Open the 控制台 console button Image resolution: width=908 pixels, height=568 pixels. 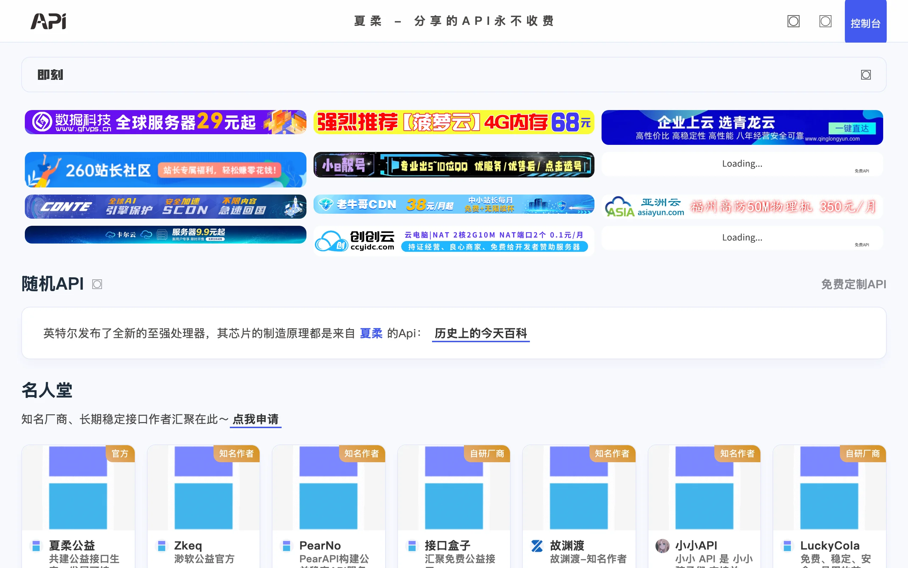click(865, 21)
